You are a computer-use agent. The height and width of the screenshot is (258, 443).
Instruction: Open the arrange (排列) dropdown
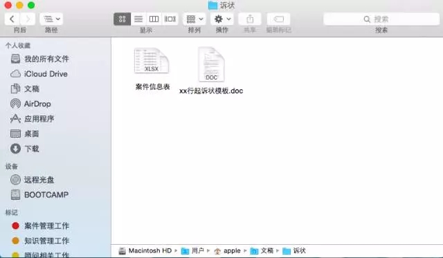point(195,19)
